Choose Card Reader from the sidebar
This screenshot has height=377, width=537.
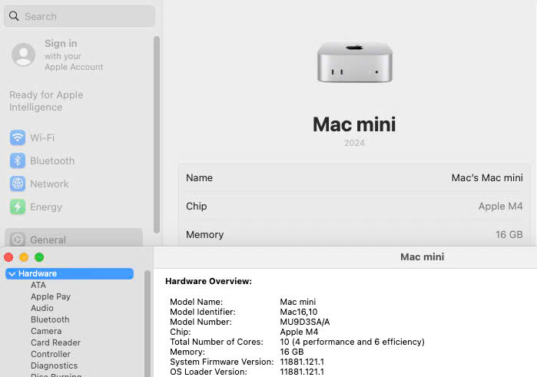click(x=55, y=342)
